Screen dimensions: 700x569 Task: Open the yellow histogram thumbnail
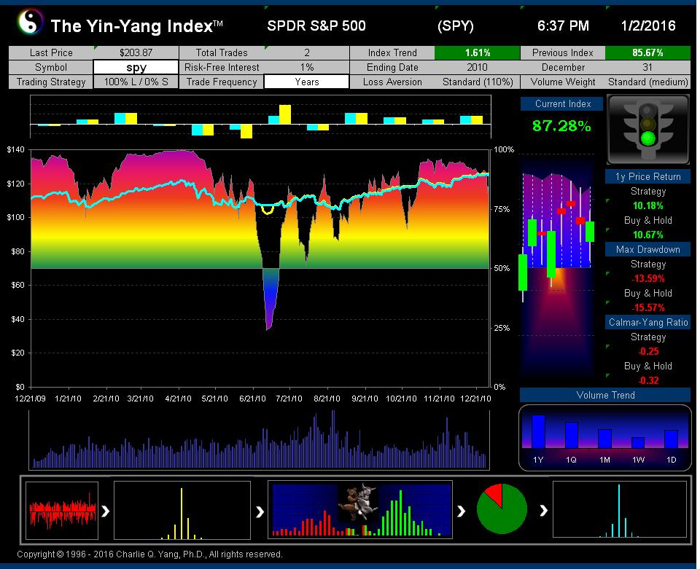(x=182, y=510)
